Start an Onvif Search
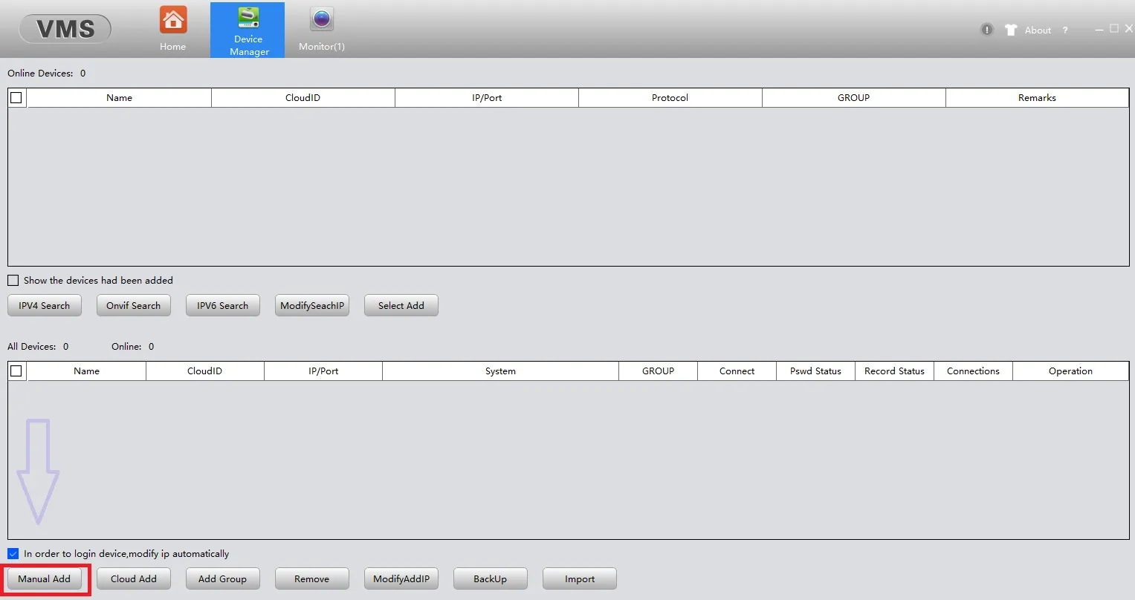The height and width of the screenshot is (600, 1135). click(x=133, y=306)
